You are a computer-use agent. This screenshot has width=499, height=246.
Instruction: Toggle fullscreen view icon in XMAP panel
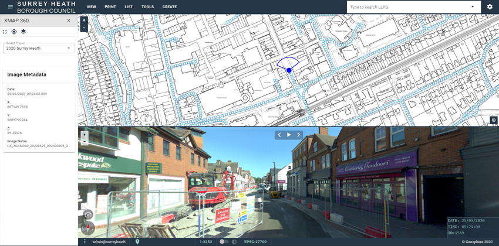coord(5,32)
